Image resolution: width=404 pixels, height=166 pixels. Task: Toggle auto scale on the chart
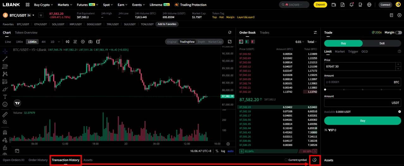pos(230,151)
